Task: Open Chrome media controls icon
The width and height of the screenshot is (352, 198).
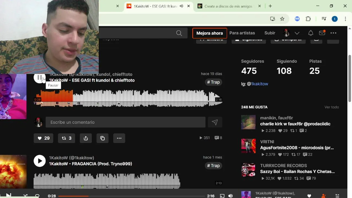Action: click(x=324, y=19)
